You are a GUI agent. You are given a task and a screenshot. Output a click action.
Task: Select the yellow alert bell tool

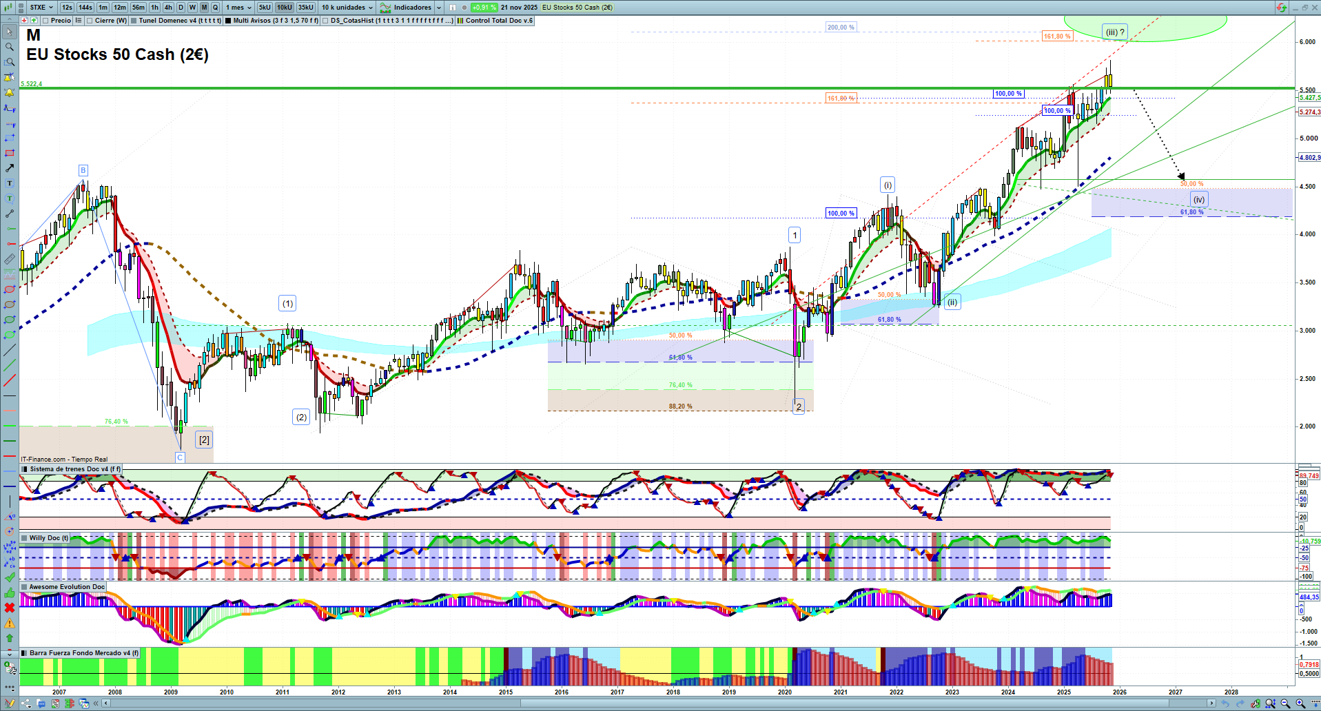click(x=10, y=92)
